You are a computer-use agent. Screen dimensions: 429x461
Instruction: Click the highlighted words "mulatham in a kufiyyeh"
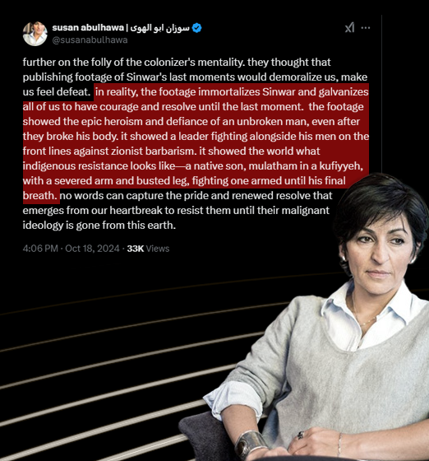tap(306, 166)
